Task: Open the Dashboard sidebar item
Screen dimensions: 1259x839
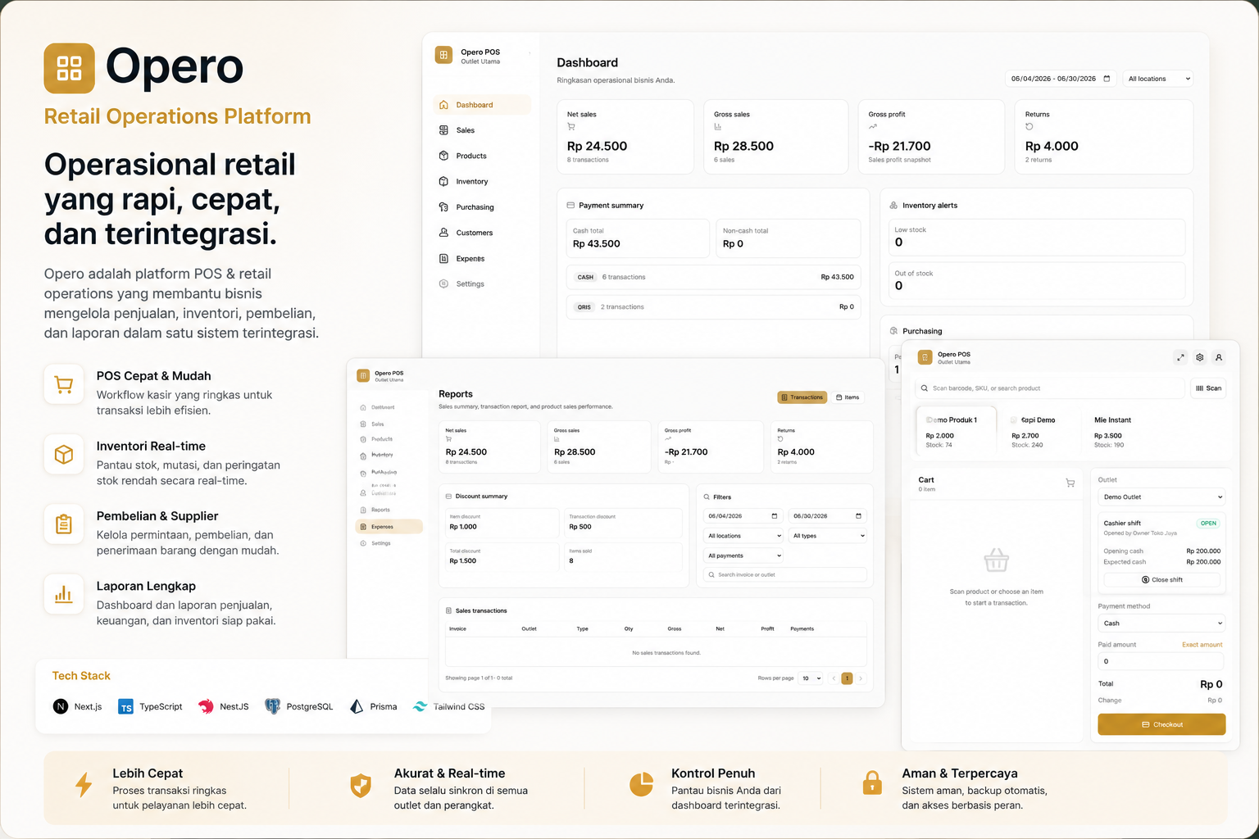Action: (482, 105)
